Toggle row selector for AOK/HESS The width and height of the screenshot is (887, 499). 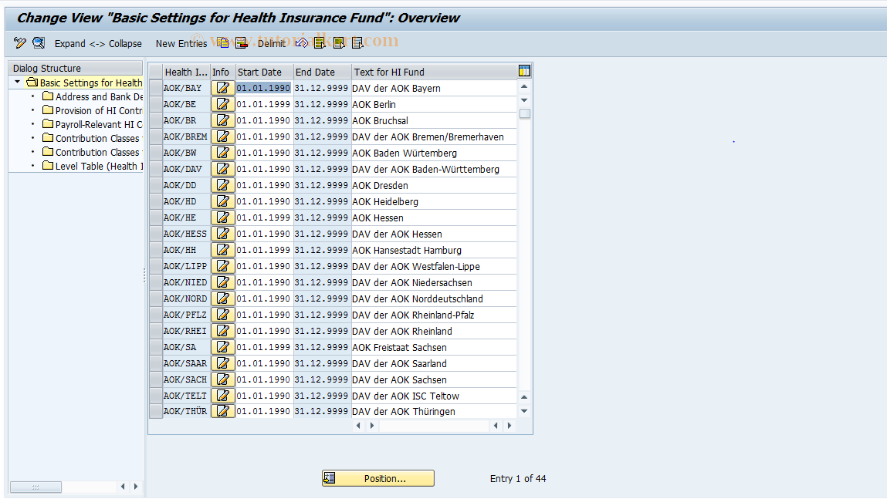pyautogui.click(x=156, y=234)
